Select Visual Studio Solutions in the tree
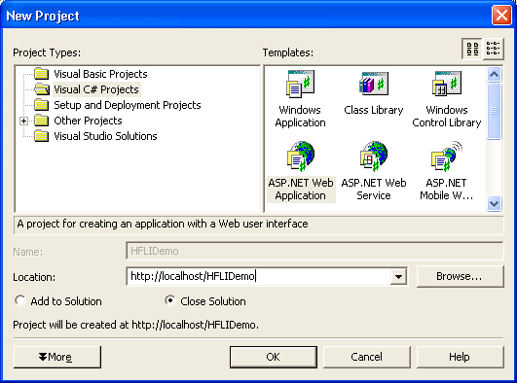 tap(105, 136)
